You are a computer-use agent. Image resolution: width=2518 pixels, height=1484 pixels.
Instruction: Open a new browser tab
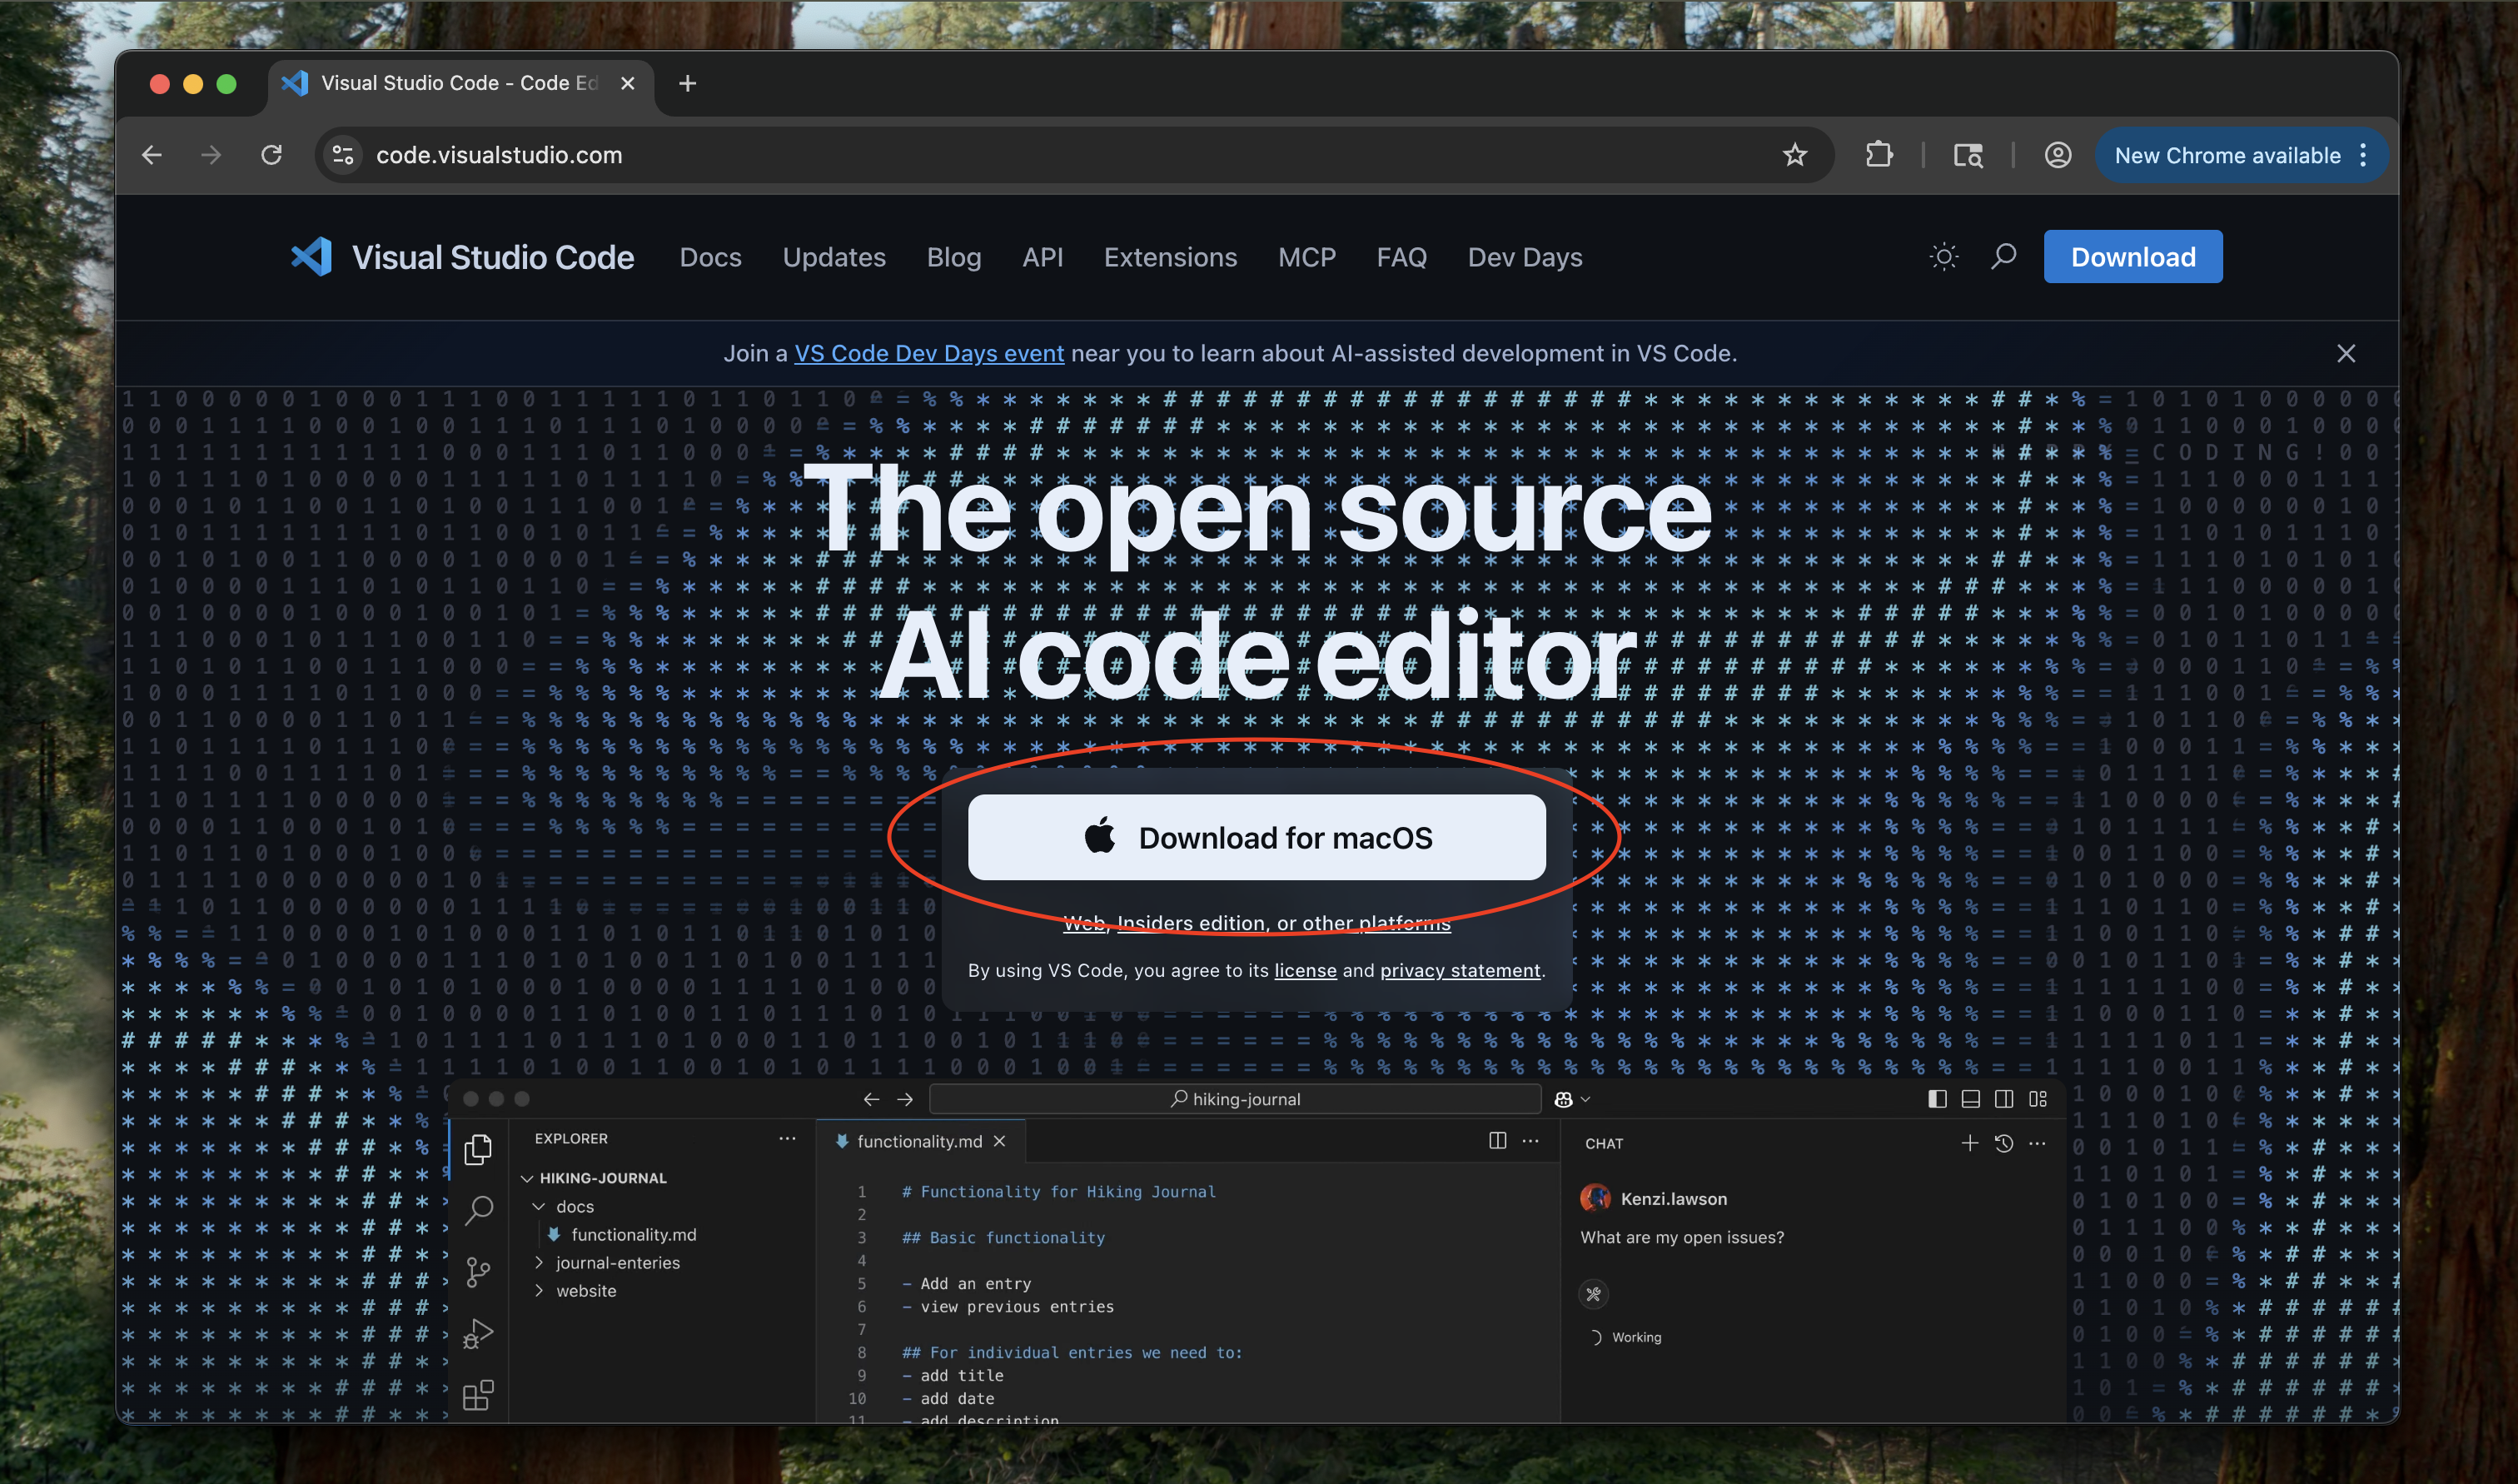[687, 84]
